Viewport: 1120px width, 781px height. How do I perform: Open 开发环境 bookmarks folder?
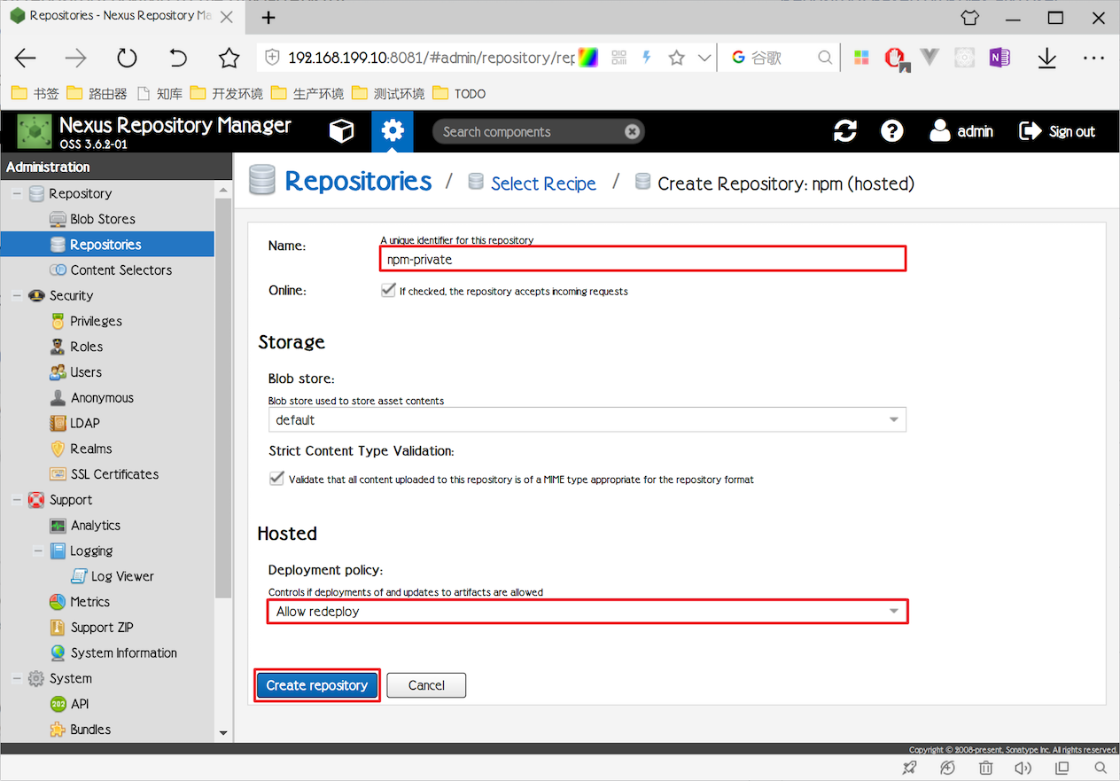coord(227,93)
